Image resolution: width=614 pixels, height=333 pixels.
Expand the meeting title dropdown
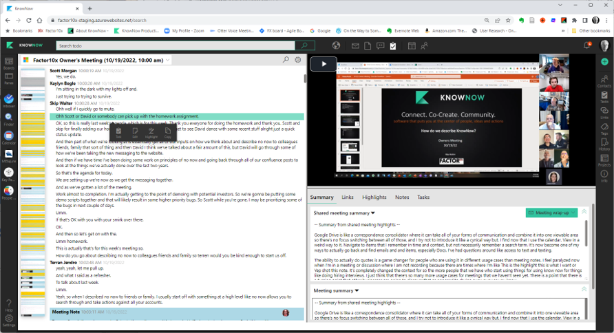tap(168, 61)
